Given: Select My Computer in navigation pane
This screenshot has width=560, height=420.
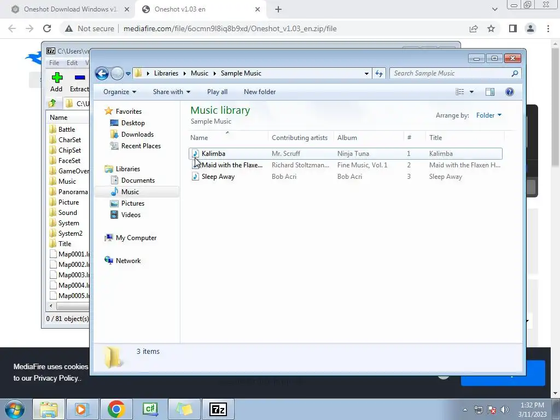Looking at the screenshot, I should [x=136, y=238].
